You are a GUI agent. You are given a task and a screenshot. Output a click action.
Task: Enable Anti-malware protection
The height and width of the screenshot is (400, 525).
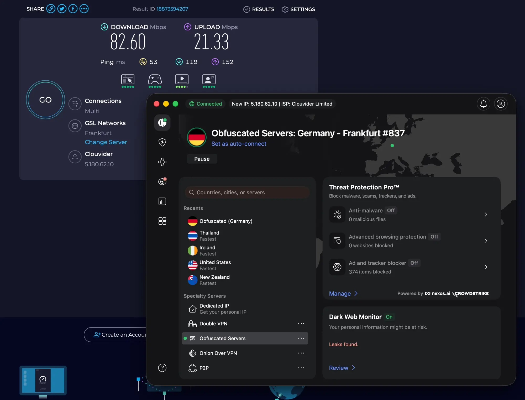pyautogui.click(x=391, y=210)
